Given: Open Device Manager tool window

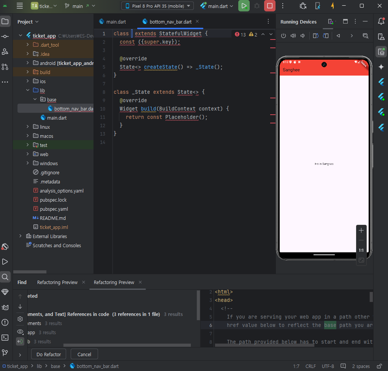Looking at the screenshot, I should click(x=381, y=36).
